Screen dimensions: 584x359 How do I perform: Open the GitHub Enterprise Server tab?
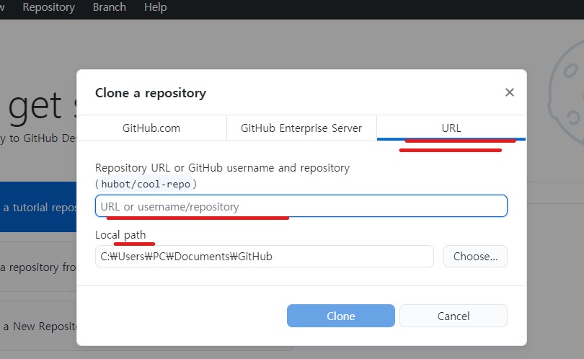coord(301,128)
